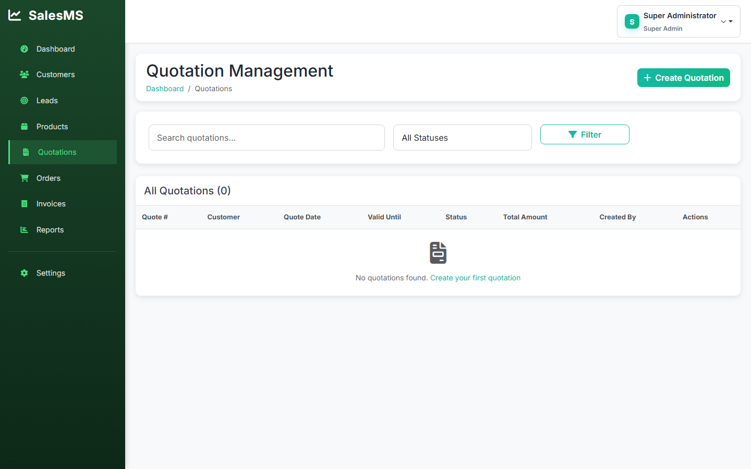Click the 'Quote #' column header
The width and height of the screenshot is (751, 469).
pyautogui.click(x=155, y=217)
